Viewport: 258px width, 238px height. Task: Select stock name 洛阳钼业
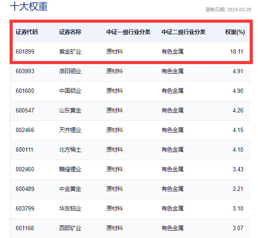click(x=70, y=71)
